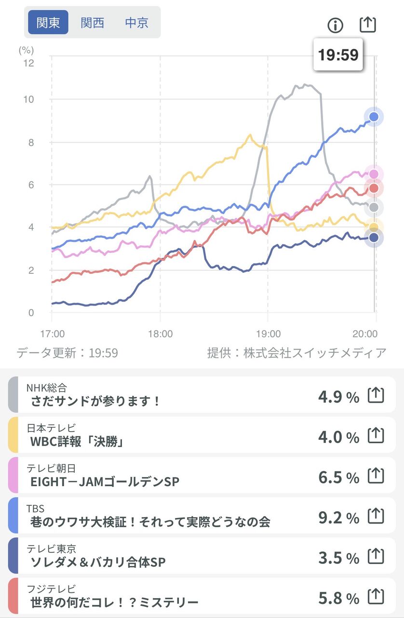Open the 世界の何だコレ！？ミステリー row
Viewport: 404px width, 618px height.
coord(202,597)
